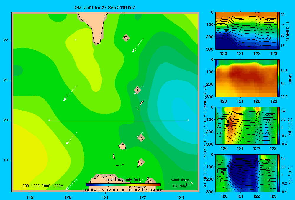Click the salinity color scale bar
This screenshot has width=295, height=200.
tap(278, 78)
